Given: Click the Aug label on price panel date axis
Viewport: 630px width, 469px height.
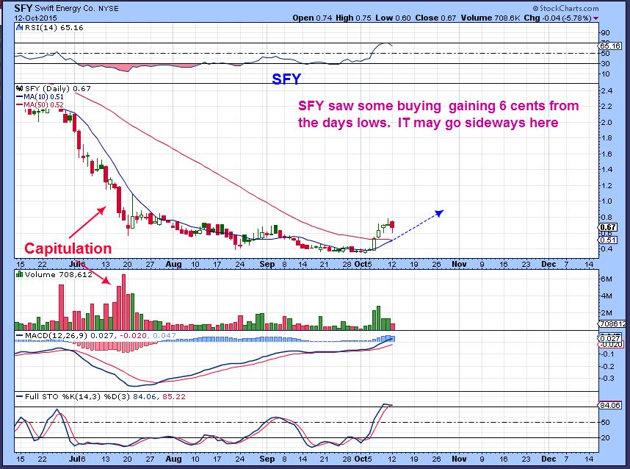Looking at the screenshot, I should coord(173,264).
